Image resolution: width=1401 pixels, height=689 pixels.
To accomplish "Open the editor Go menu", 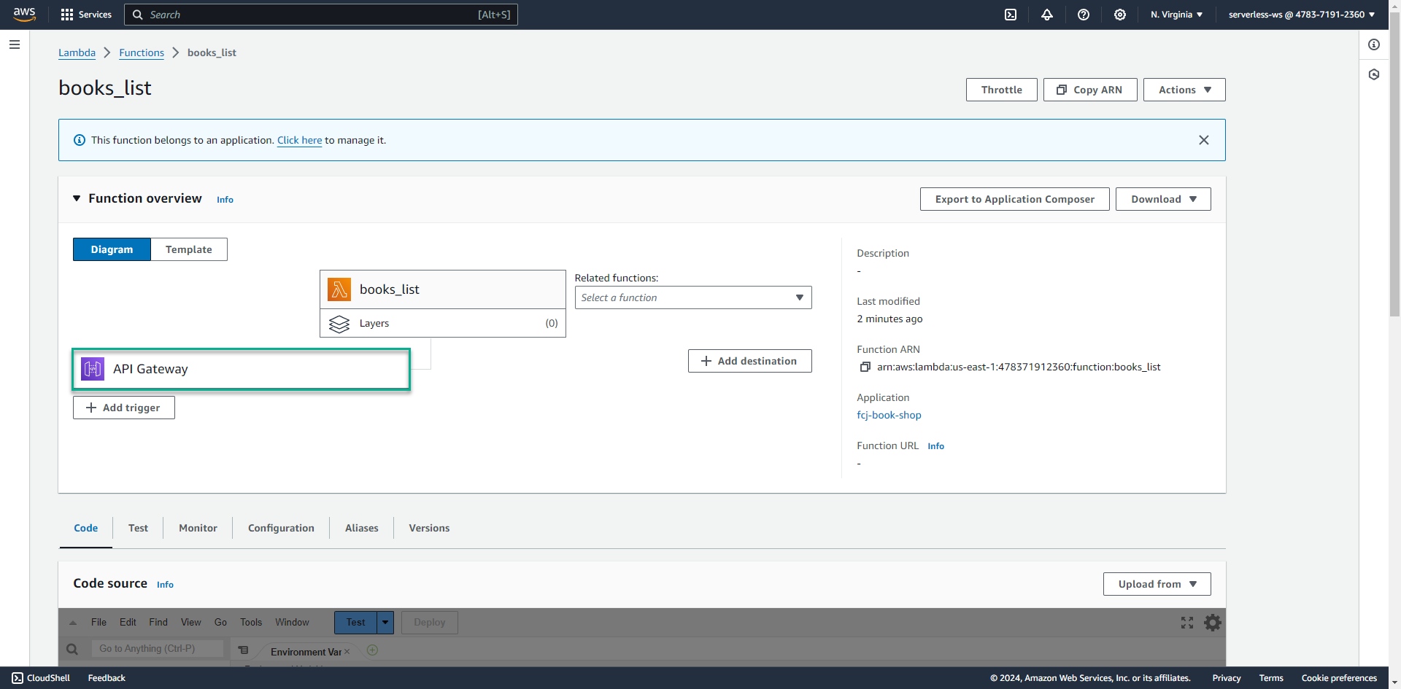I will pyautogui.click(x=220, y=622).
